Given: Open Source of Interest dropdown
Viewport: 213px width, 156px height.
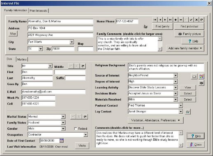Looking at the screenshot, I should [x=176, y=75].
